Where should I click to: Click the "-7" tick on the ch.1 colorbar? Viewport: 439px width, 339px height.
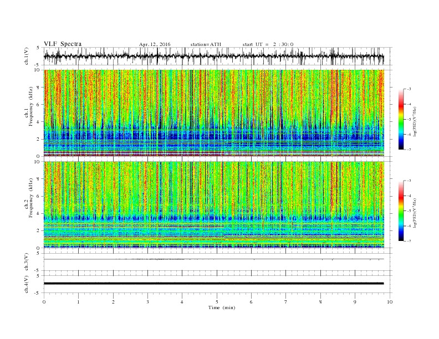tap(409, 150)
